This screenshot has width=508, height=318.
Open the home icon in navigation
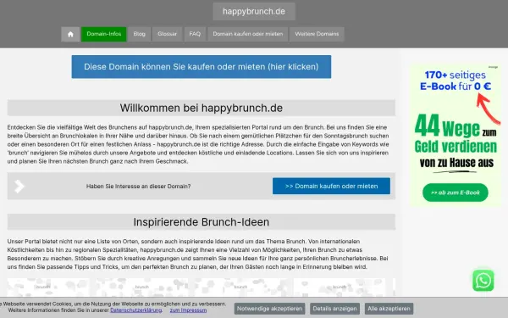(x=70, y=34)
